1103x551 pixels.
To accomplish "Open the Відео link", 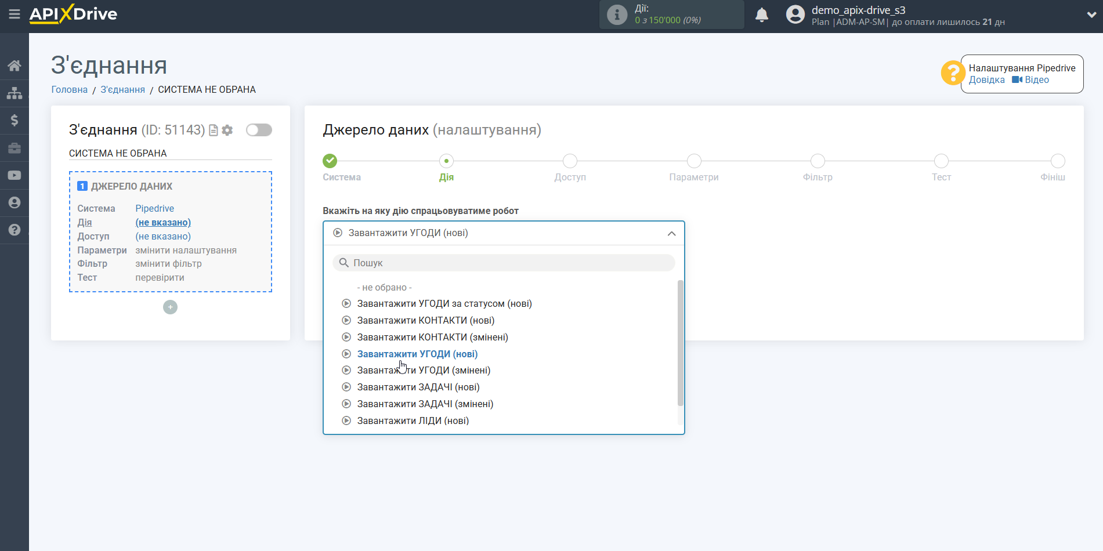I will tap(1037, 80).
